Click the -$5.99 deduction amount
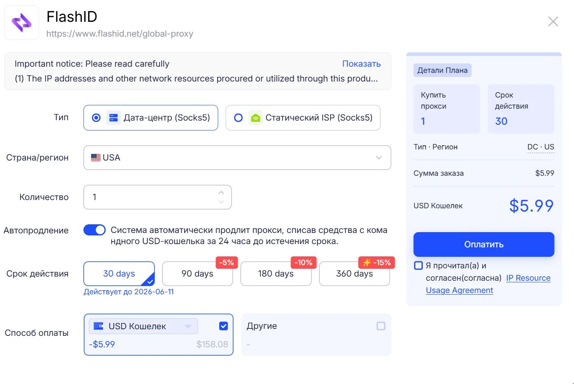Viewport: 574px width, 384px height. click(x=102, y=344)
